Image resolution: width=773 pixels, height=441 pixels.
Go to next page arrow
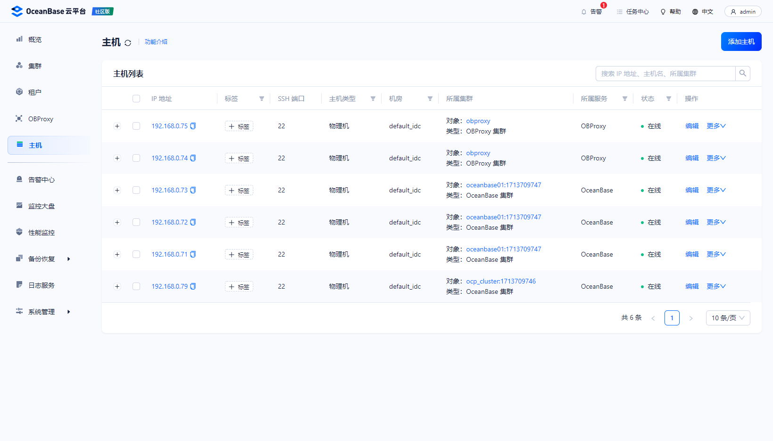coord(691,318)
